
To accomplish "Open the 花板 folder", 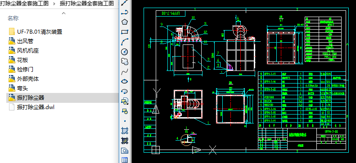I will pyautogui.click(x=23, y=60).
